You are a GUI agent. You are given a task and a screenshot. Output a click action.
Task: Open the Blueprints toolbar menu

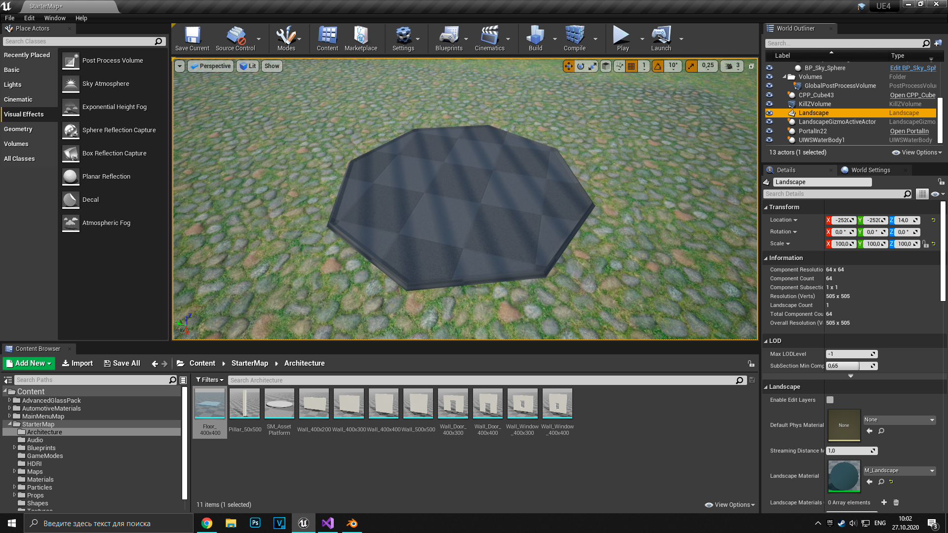pos(449,38)
